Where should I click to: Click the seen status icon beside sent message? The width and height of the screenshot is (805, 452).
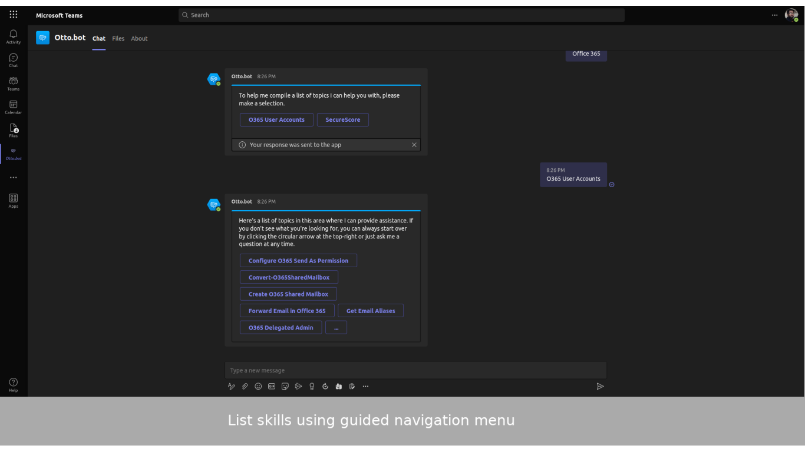point(612,184)
